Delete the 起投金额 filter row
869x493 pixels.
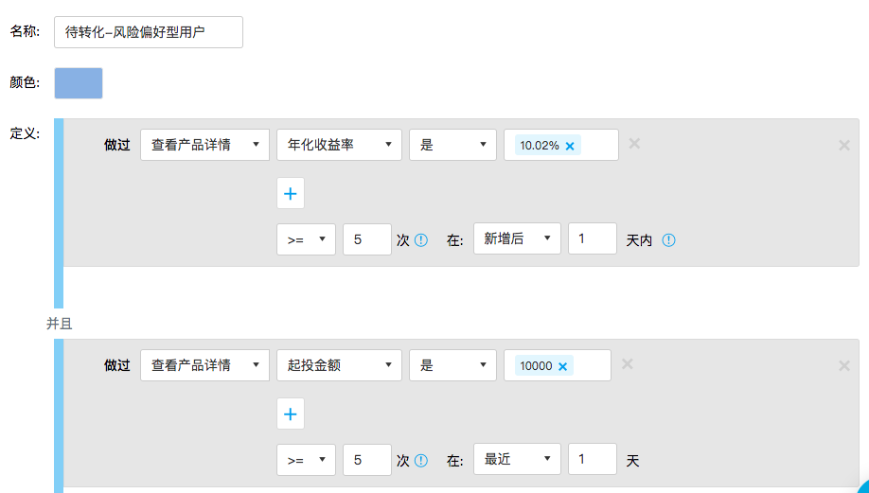[x=628, y=364]
